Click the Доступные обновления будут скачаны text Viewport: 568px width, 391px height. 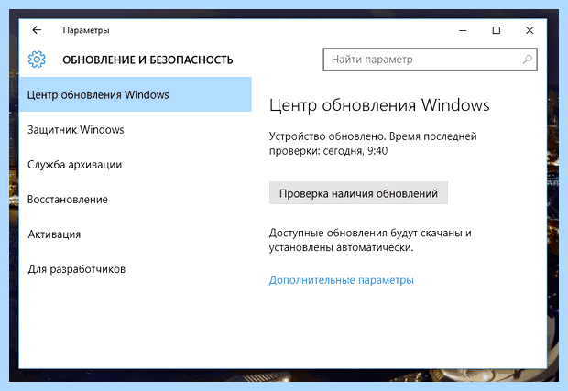[370, 240]
